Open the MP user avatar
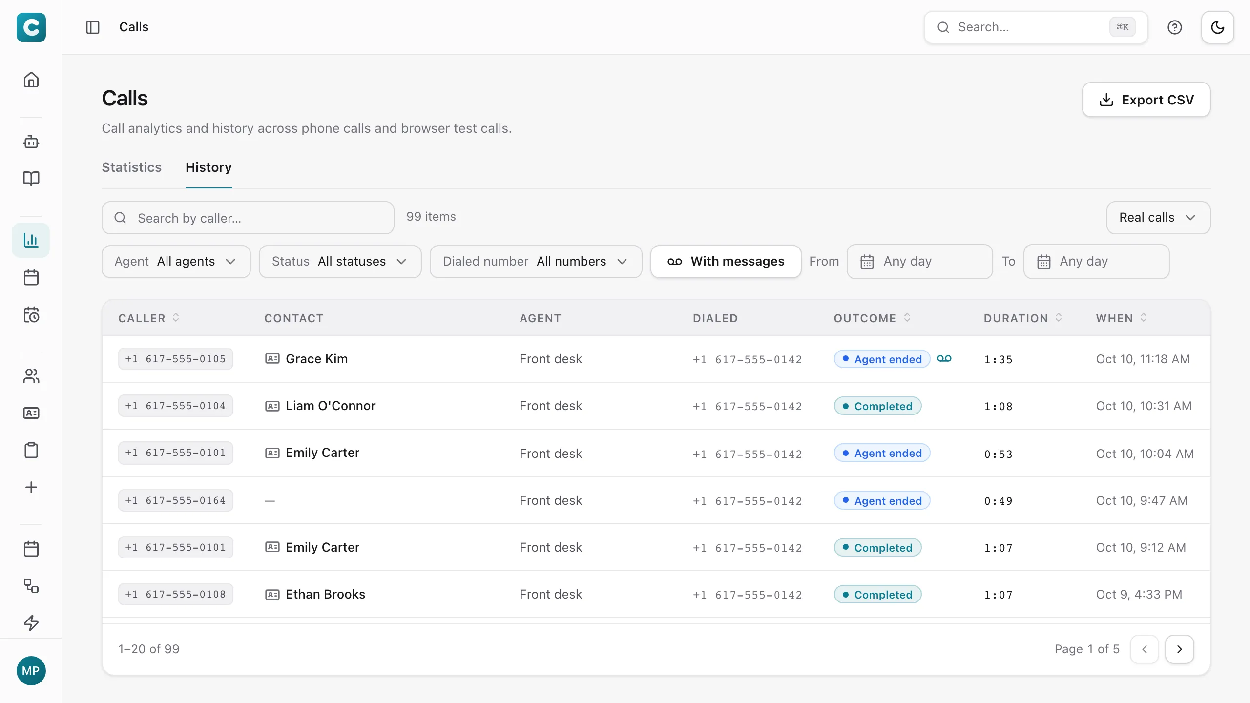 [x=31, y=671]
